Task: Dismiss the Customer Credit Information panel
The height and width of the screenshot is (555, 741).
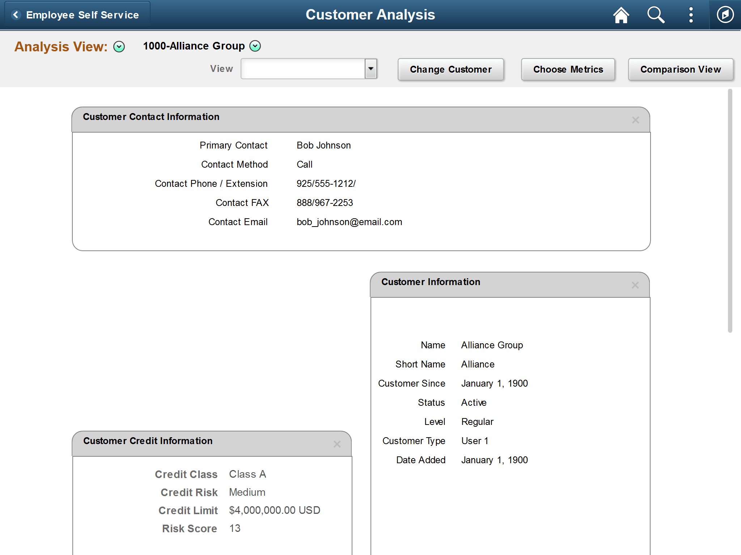Action: [x=337, y=444]
